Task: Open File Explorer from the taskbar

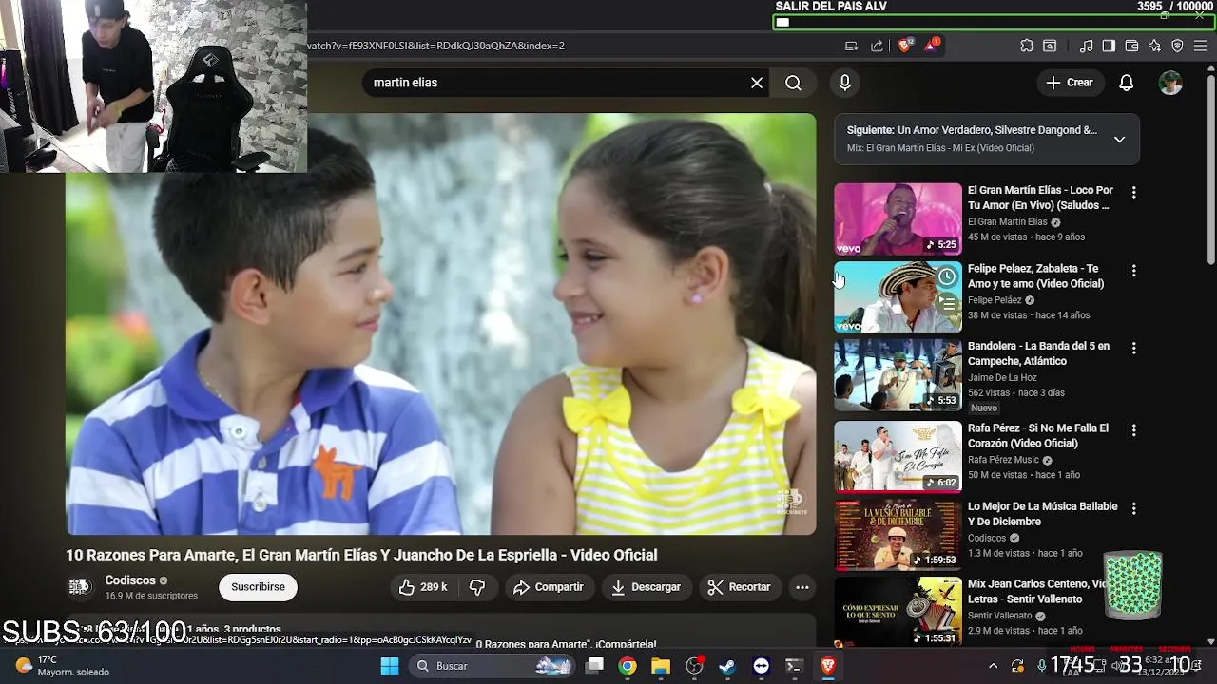Action: 661,666
